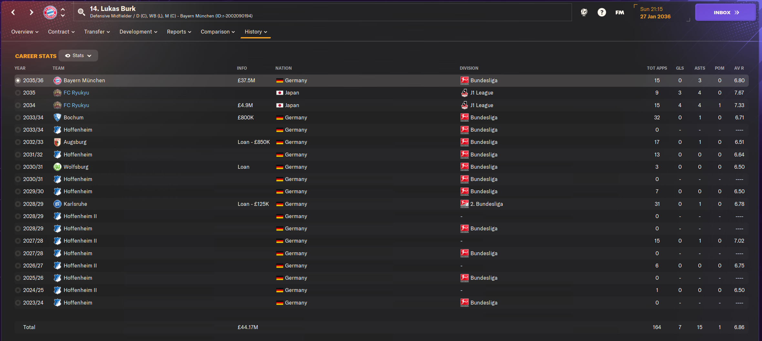Open the Stats view dropdown
Screen dimensions: 762x341
tap(78, 55)
